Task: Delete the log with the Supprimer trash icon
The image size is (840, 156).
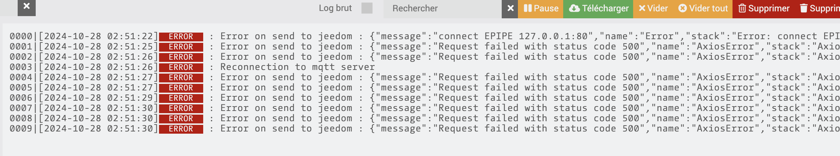Action: 763,8
